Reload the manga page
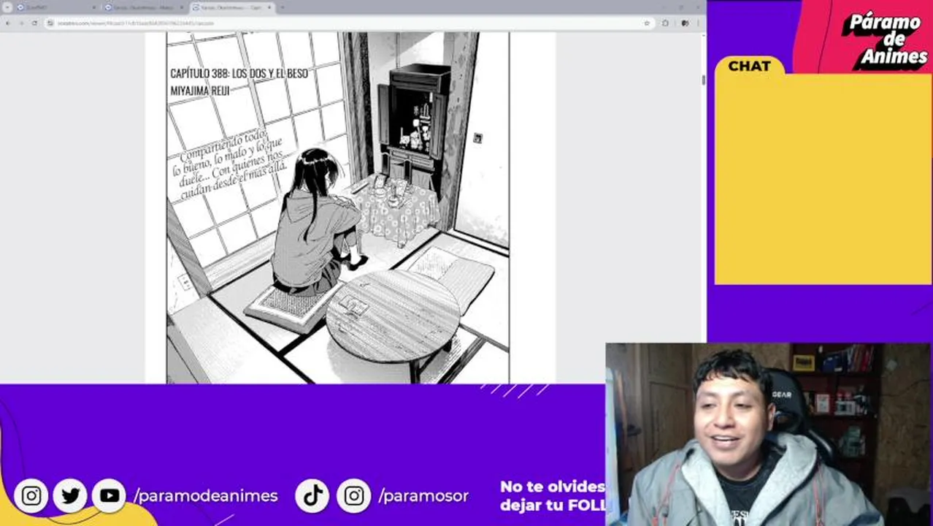 [x=34, y=23]
